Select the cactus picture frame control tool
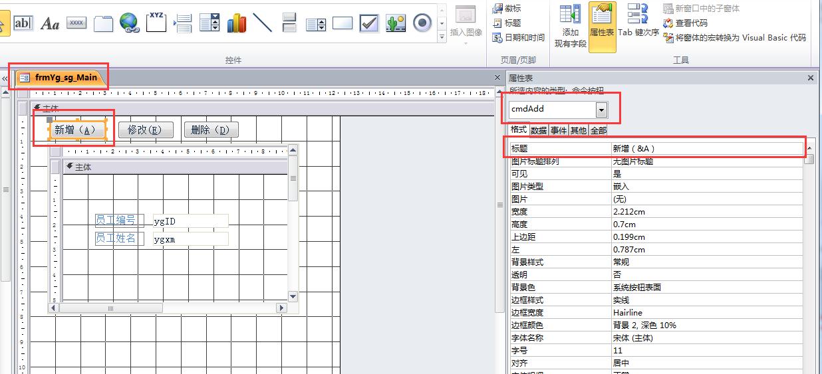Screen dimensions: 822x374 (396, 23)
